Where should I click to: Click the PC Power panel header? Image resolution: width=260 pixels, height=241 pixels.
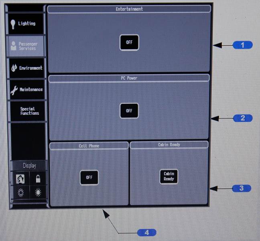[129, 78]
